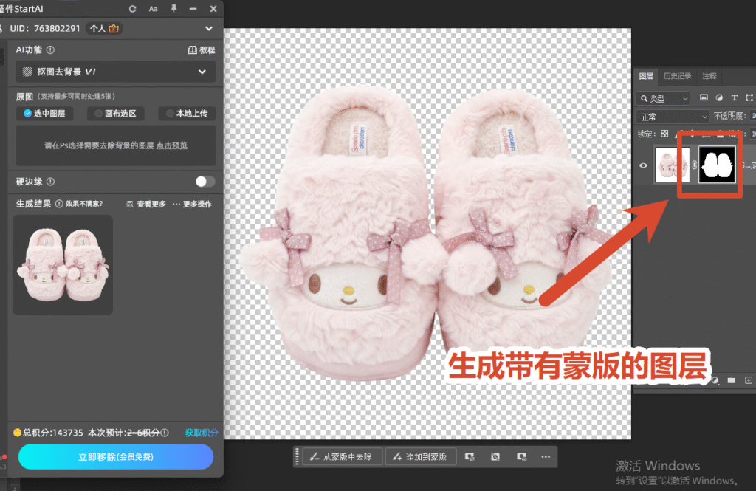
Task: Select the black-and-white layer mask thumbnail
Action: 717,165
